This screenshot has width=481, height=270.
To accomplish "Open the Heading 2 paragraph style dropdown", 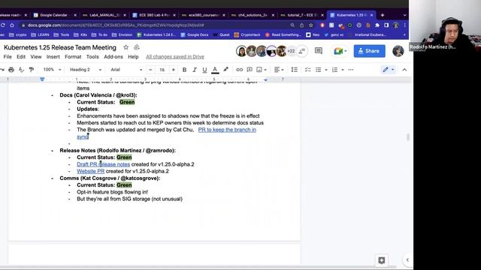I will pyautogui.click(x=85, y=70).
